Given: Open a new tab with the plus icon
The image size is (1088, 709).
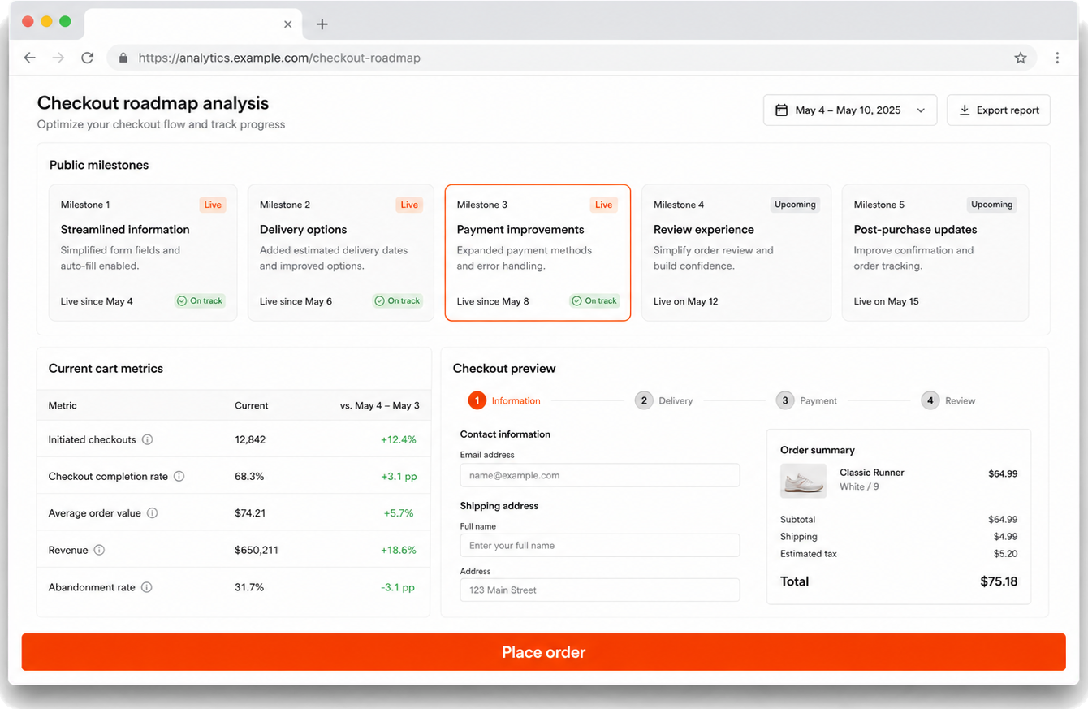Looking at the screenshot, I should pos(322,24).
